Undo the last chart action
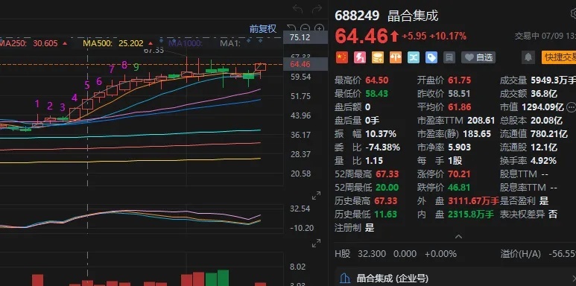Screen dimensions: 576x286 point(297,9)
